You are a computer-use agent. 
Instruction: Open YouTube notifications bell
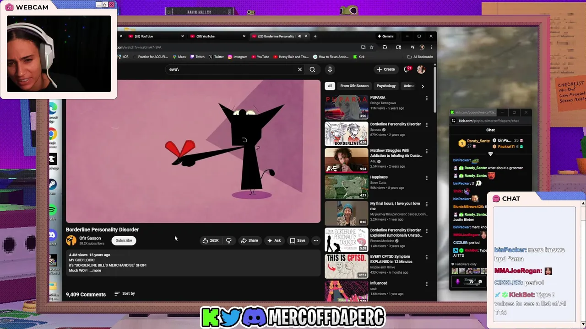406,69
